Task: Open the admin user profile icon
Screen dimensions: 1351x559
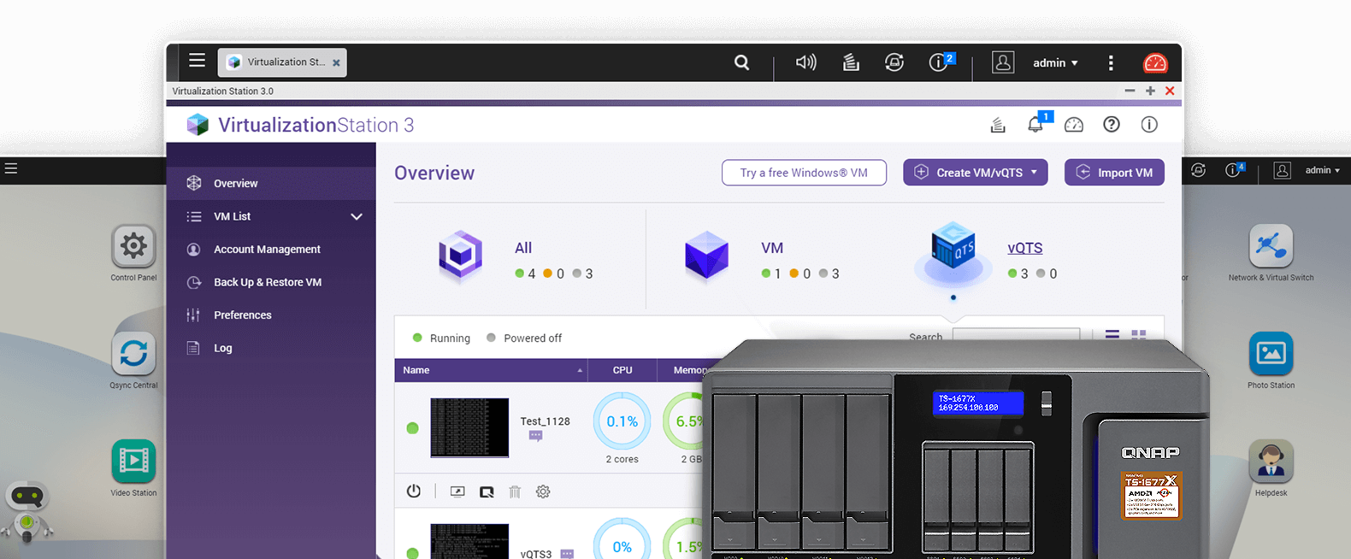Action: click(1003, 62)
